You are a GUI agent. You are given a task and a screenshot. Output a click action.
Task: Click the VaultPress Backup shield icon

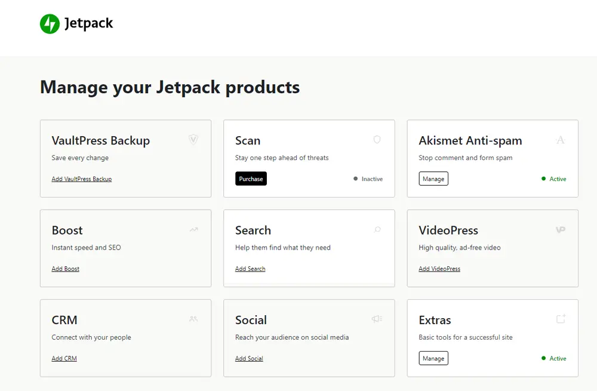pos(193,139)
